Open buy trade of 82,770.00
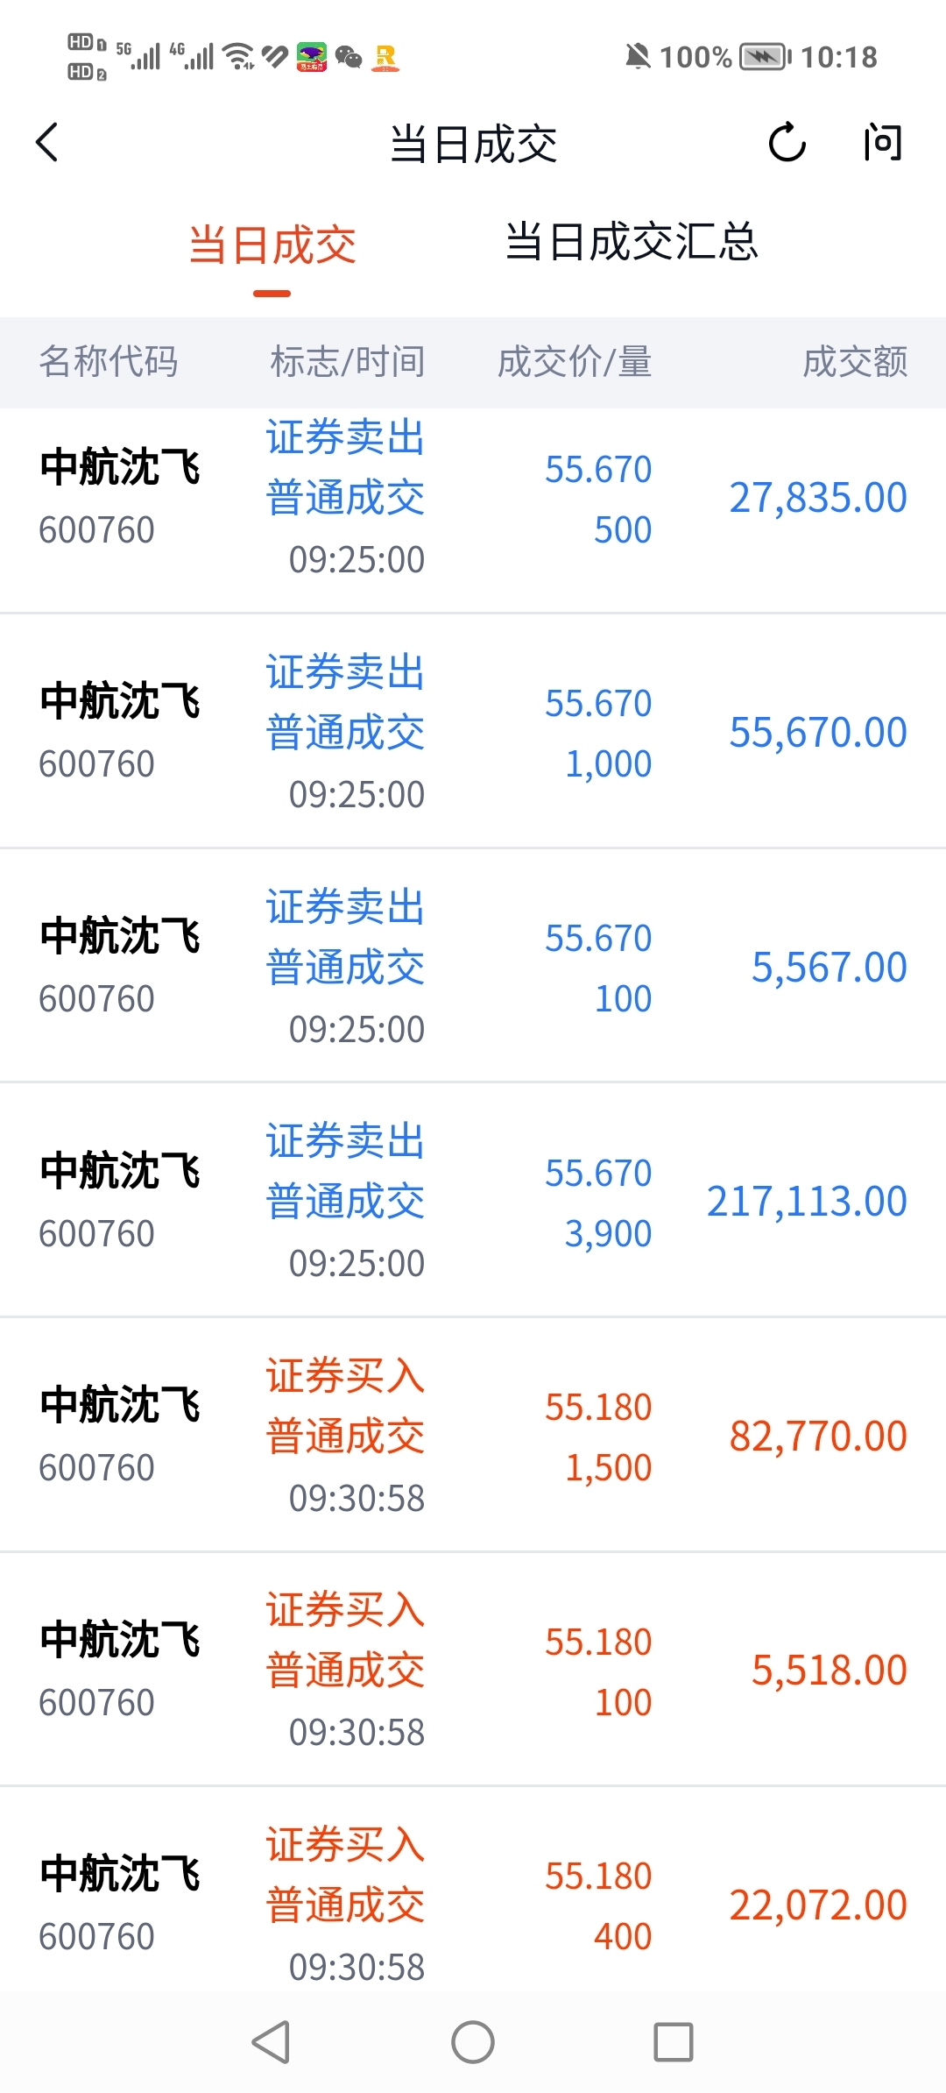 coord(473,1436)
